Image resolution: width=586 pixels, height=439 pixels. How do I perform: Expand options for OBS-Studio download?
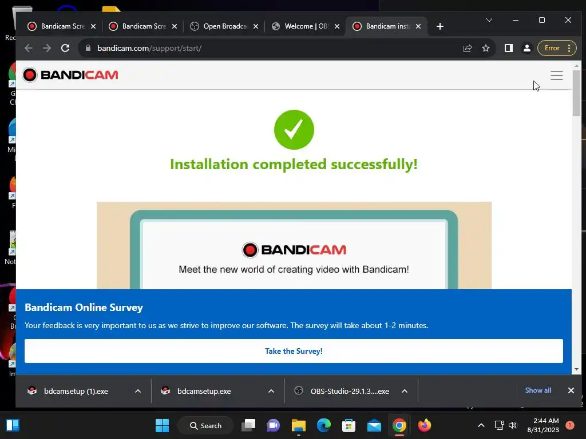(x=405, y=391)
